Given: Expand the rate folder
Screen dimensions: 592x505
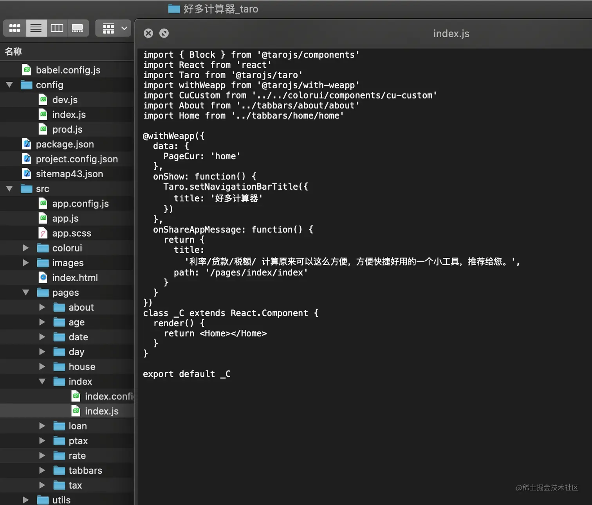Looking at the screenshot, I should coord(42,456).
